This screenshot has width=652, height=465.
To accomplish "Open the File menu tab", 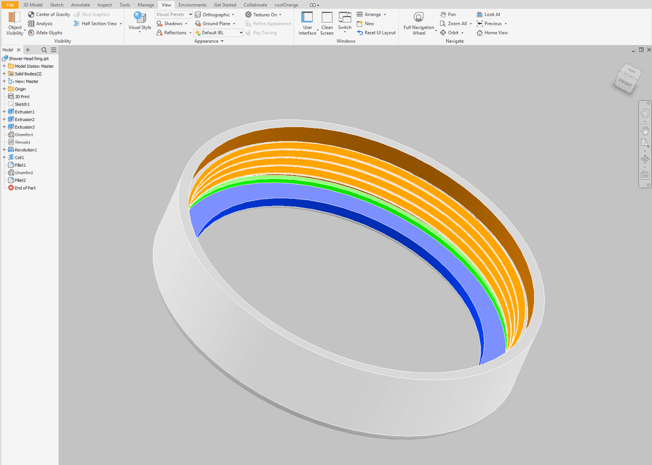I will click(10, 5).
